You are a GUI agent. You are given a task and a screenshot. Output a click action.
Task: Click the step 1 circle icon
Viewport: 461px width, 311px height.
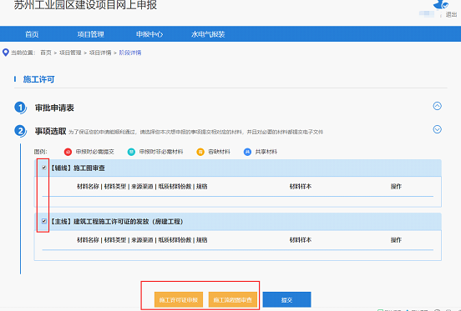20,108
